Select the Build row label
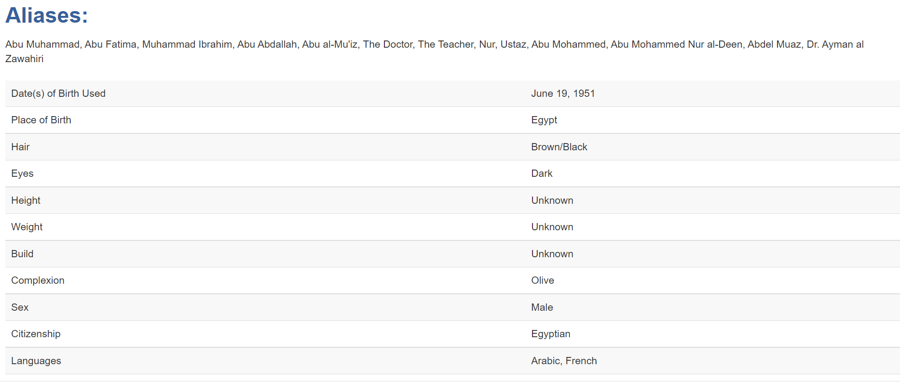 click(22, 254)
